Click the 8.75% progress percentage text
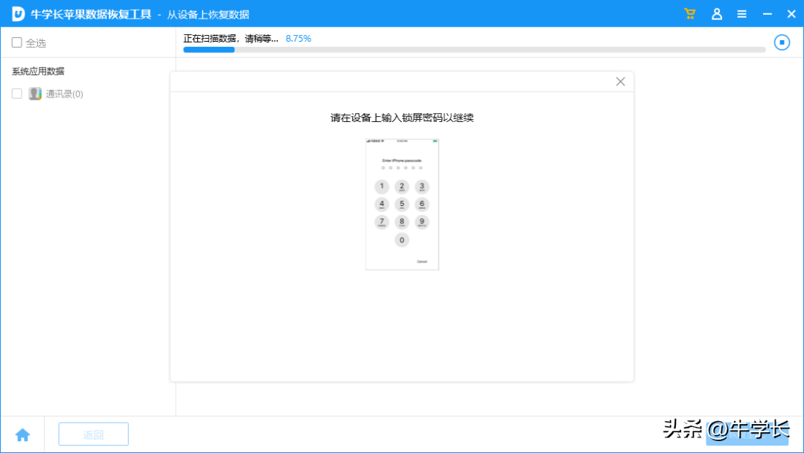 coord(298,38)
